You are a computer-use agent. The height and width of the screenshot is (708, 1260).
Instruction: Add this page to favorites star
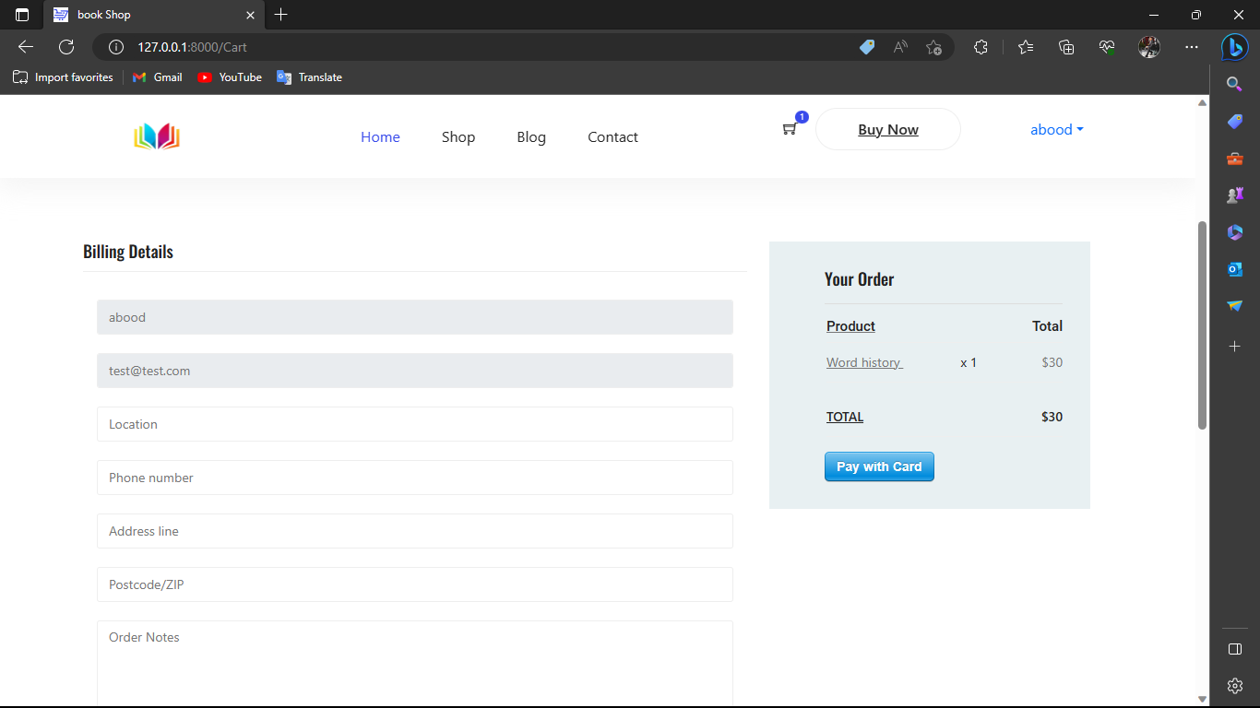coord(933,47)
